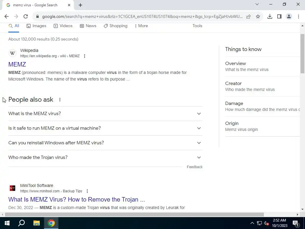Click the scroll down arrow

(303, 209)
